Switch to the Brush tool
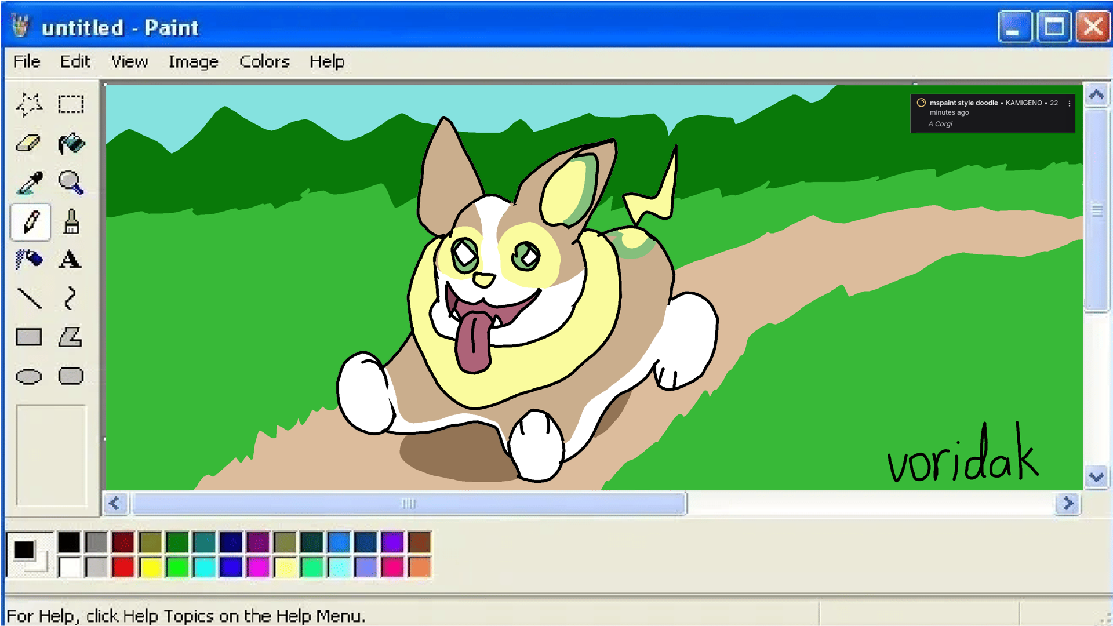 71,222
